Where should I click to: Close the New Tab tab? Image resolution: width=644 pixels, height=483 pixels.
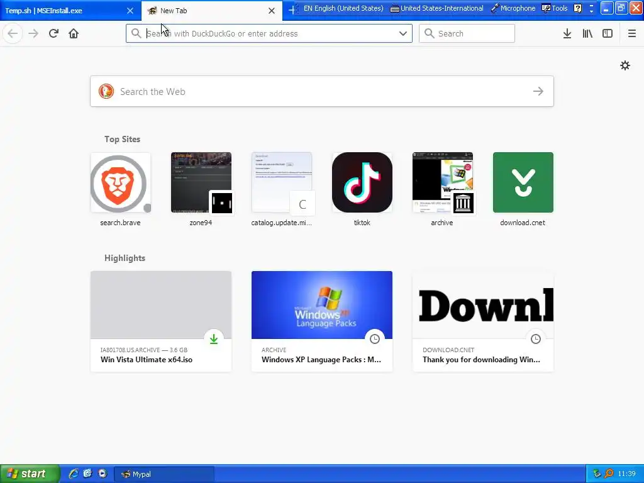click(x=272, y=11)
